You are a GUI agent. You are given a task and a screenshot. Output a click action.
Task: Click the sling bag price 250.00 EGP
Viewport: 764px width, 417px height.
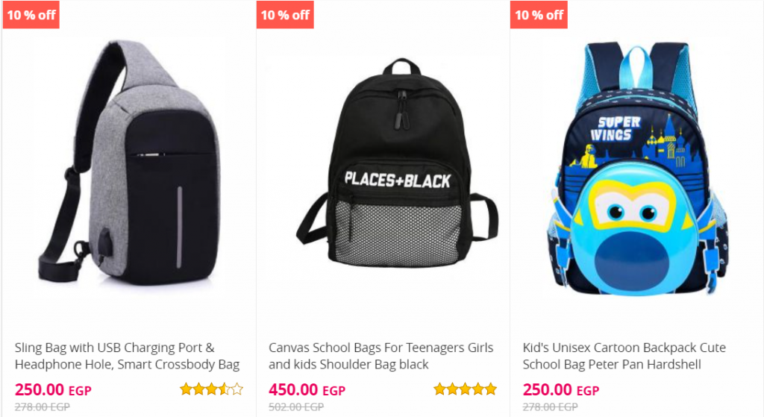click(x=53, y=389)
